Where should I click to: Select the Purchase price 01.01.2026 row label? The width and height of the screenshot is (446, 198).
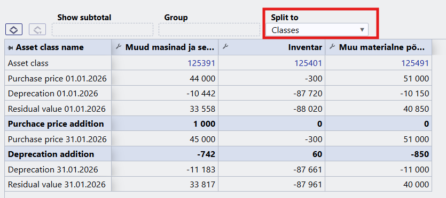tap(57, 78)
